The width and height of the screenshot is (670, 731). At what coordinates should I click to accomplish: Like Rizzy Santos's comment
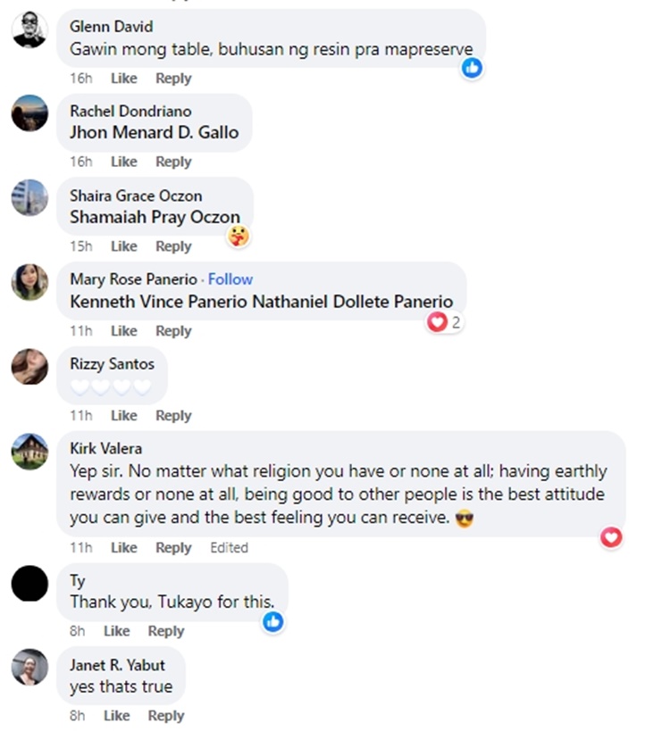[x=123, y=416]
